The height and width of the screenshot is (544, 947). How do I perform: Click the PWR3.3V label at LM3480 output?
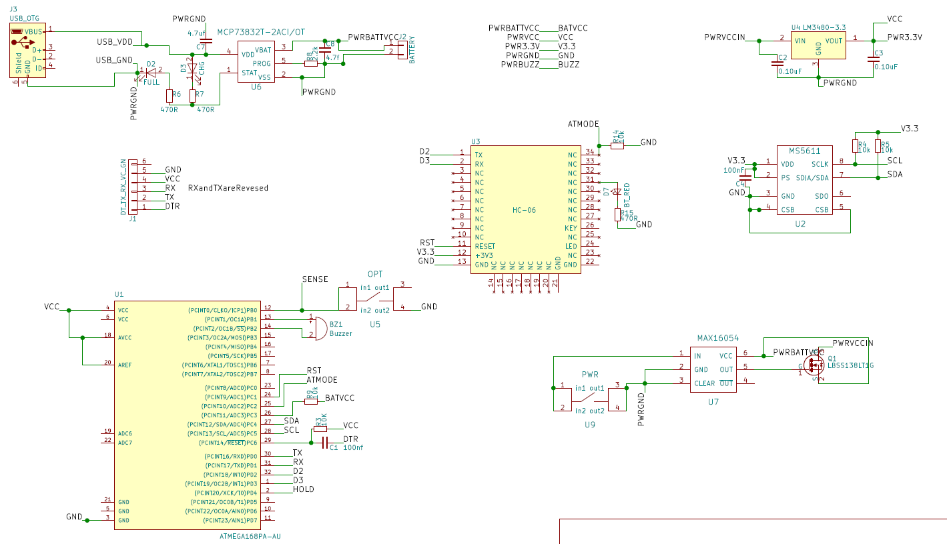(x=904, y=37)
